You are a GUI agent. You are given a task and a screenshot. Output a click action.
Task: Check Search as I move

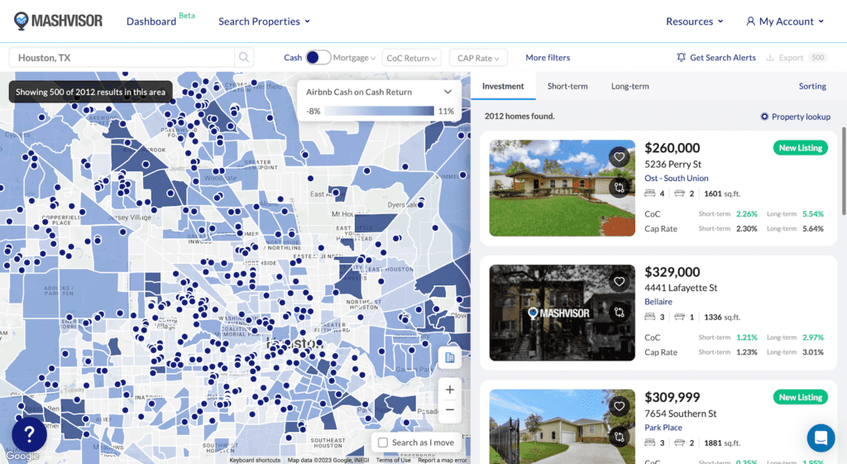point(383,442)
